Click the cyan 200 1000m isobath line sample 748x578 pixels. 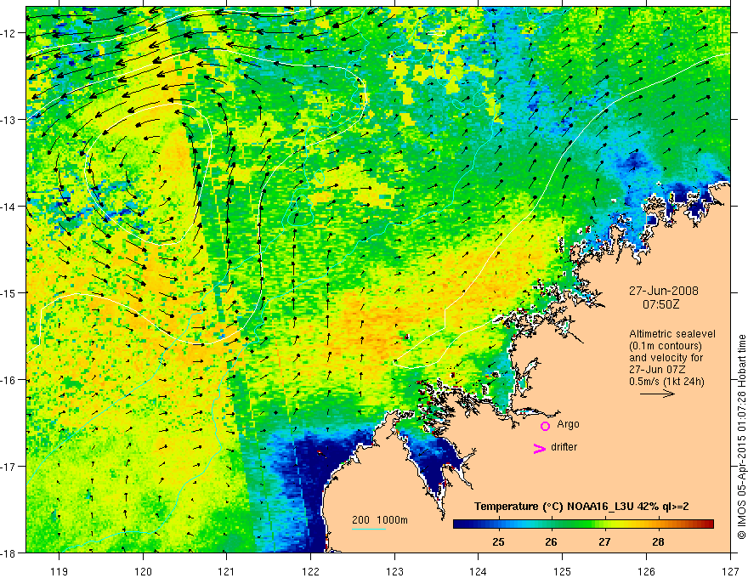point(369,529)
